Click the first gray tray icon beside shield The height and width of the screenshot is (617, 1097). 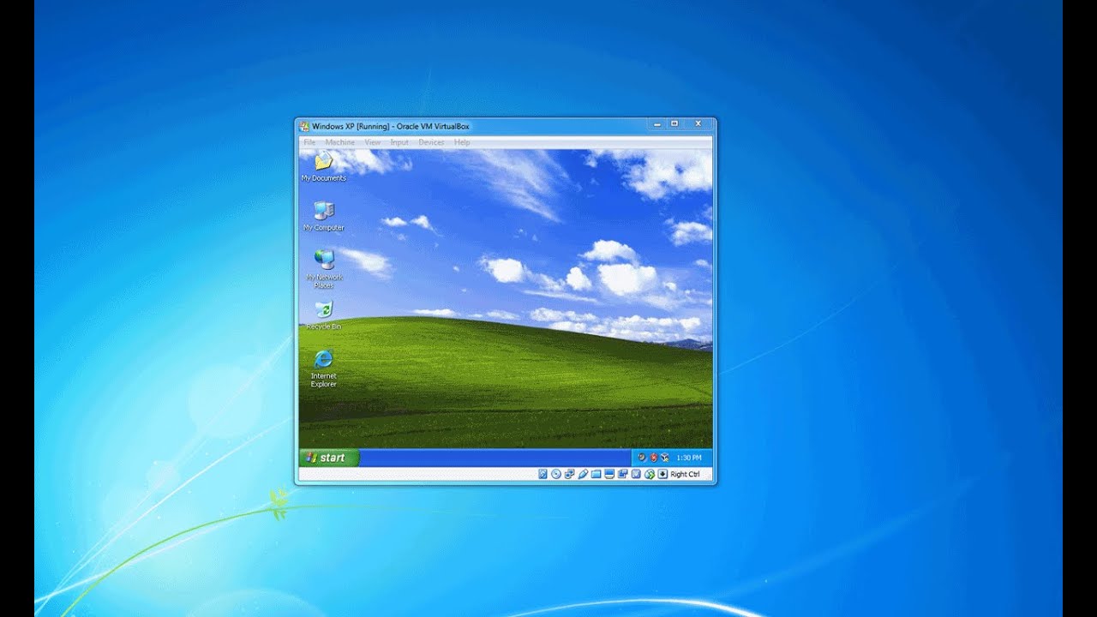(x=642, y=458)
